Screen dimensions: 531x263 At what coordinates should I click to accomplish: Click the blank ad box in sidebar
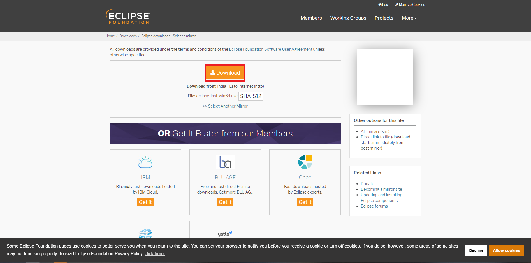(x=385, y=77)
